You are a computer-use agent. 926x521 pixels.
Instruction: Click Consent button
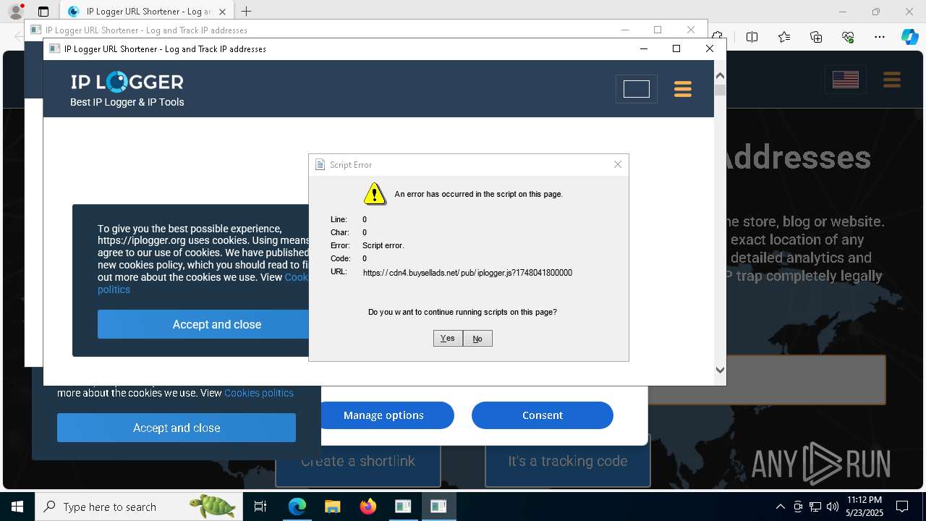543,415
